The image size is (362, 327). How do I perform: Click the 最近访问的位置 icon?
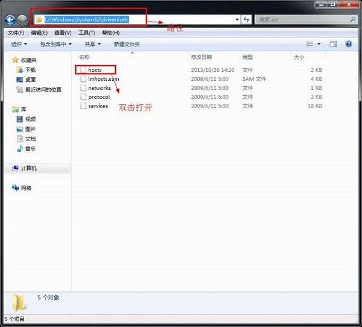tap(20, 89)
